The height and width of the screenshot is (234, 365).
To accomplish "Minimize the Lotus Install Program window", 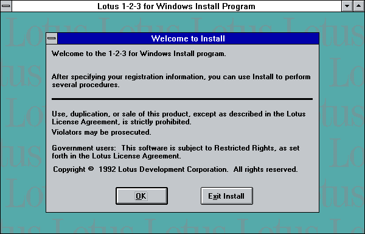I will coord(347,6).
